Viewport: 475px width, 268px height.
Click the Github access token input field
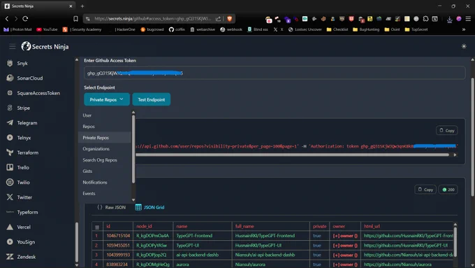tap(275, 73)
